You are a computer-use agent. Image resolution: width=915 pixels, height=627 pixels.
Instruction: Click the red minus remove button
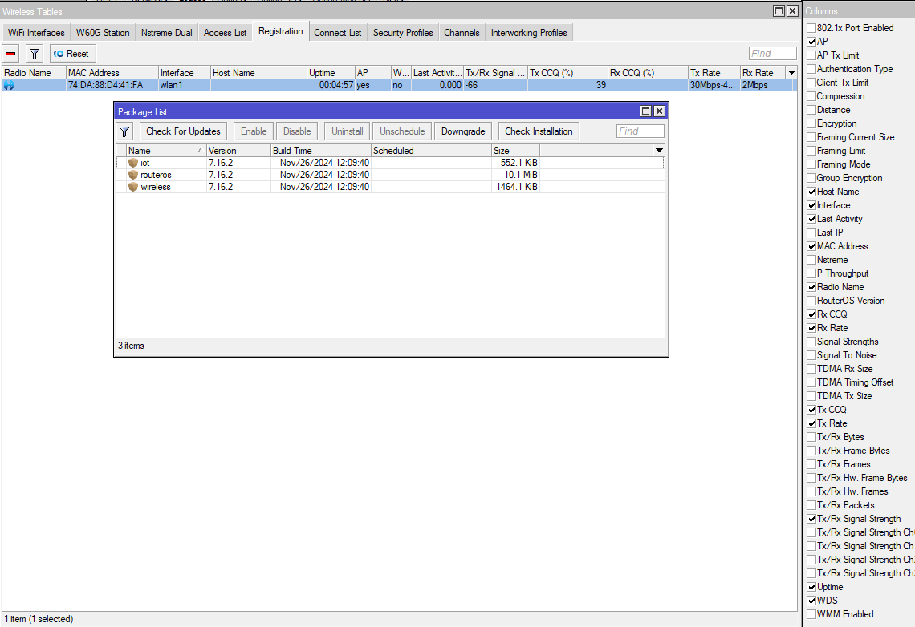[x=11, y=54]
